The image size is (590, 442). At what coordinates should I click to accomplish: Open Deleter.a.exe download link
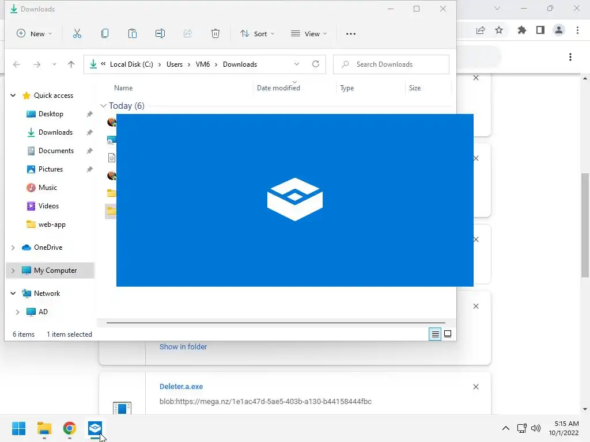[x=181, y=386]
